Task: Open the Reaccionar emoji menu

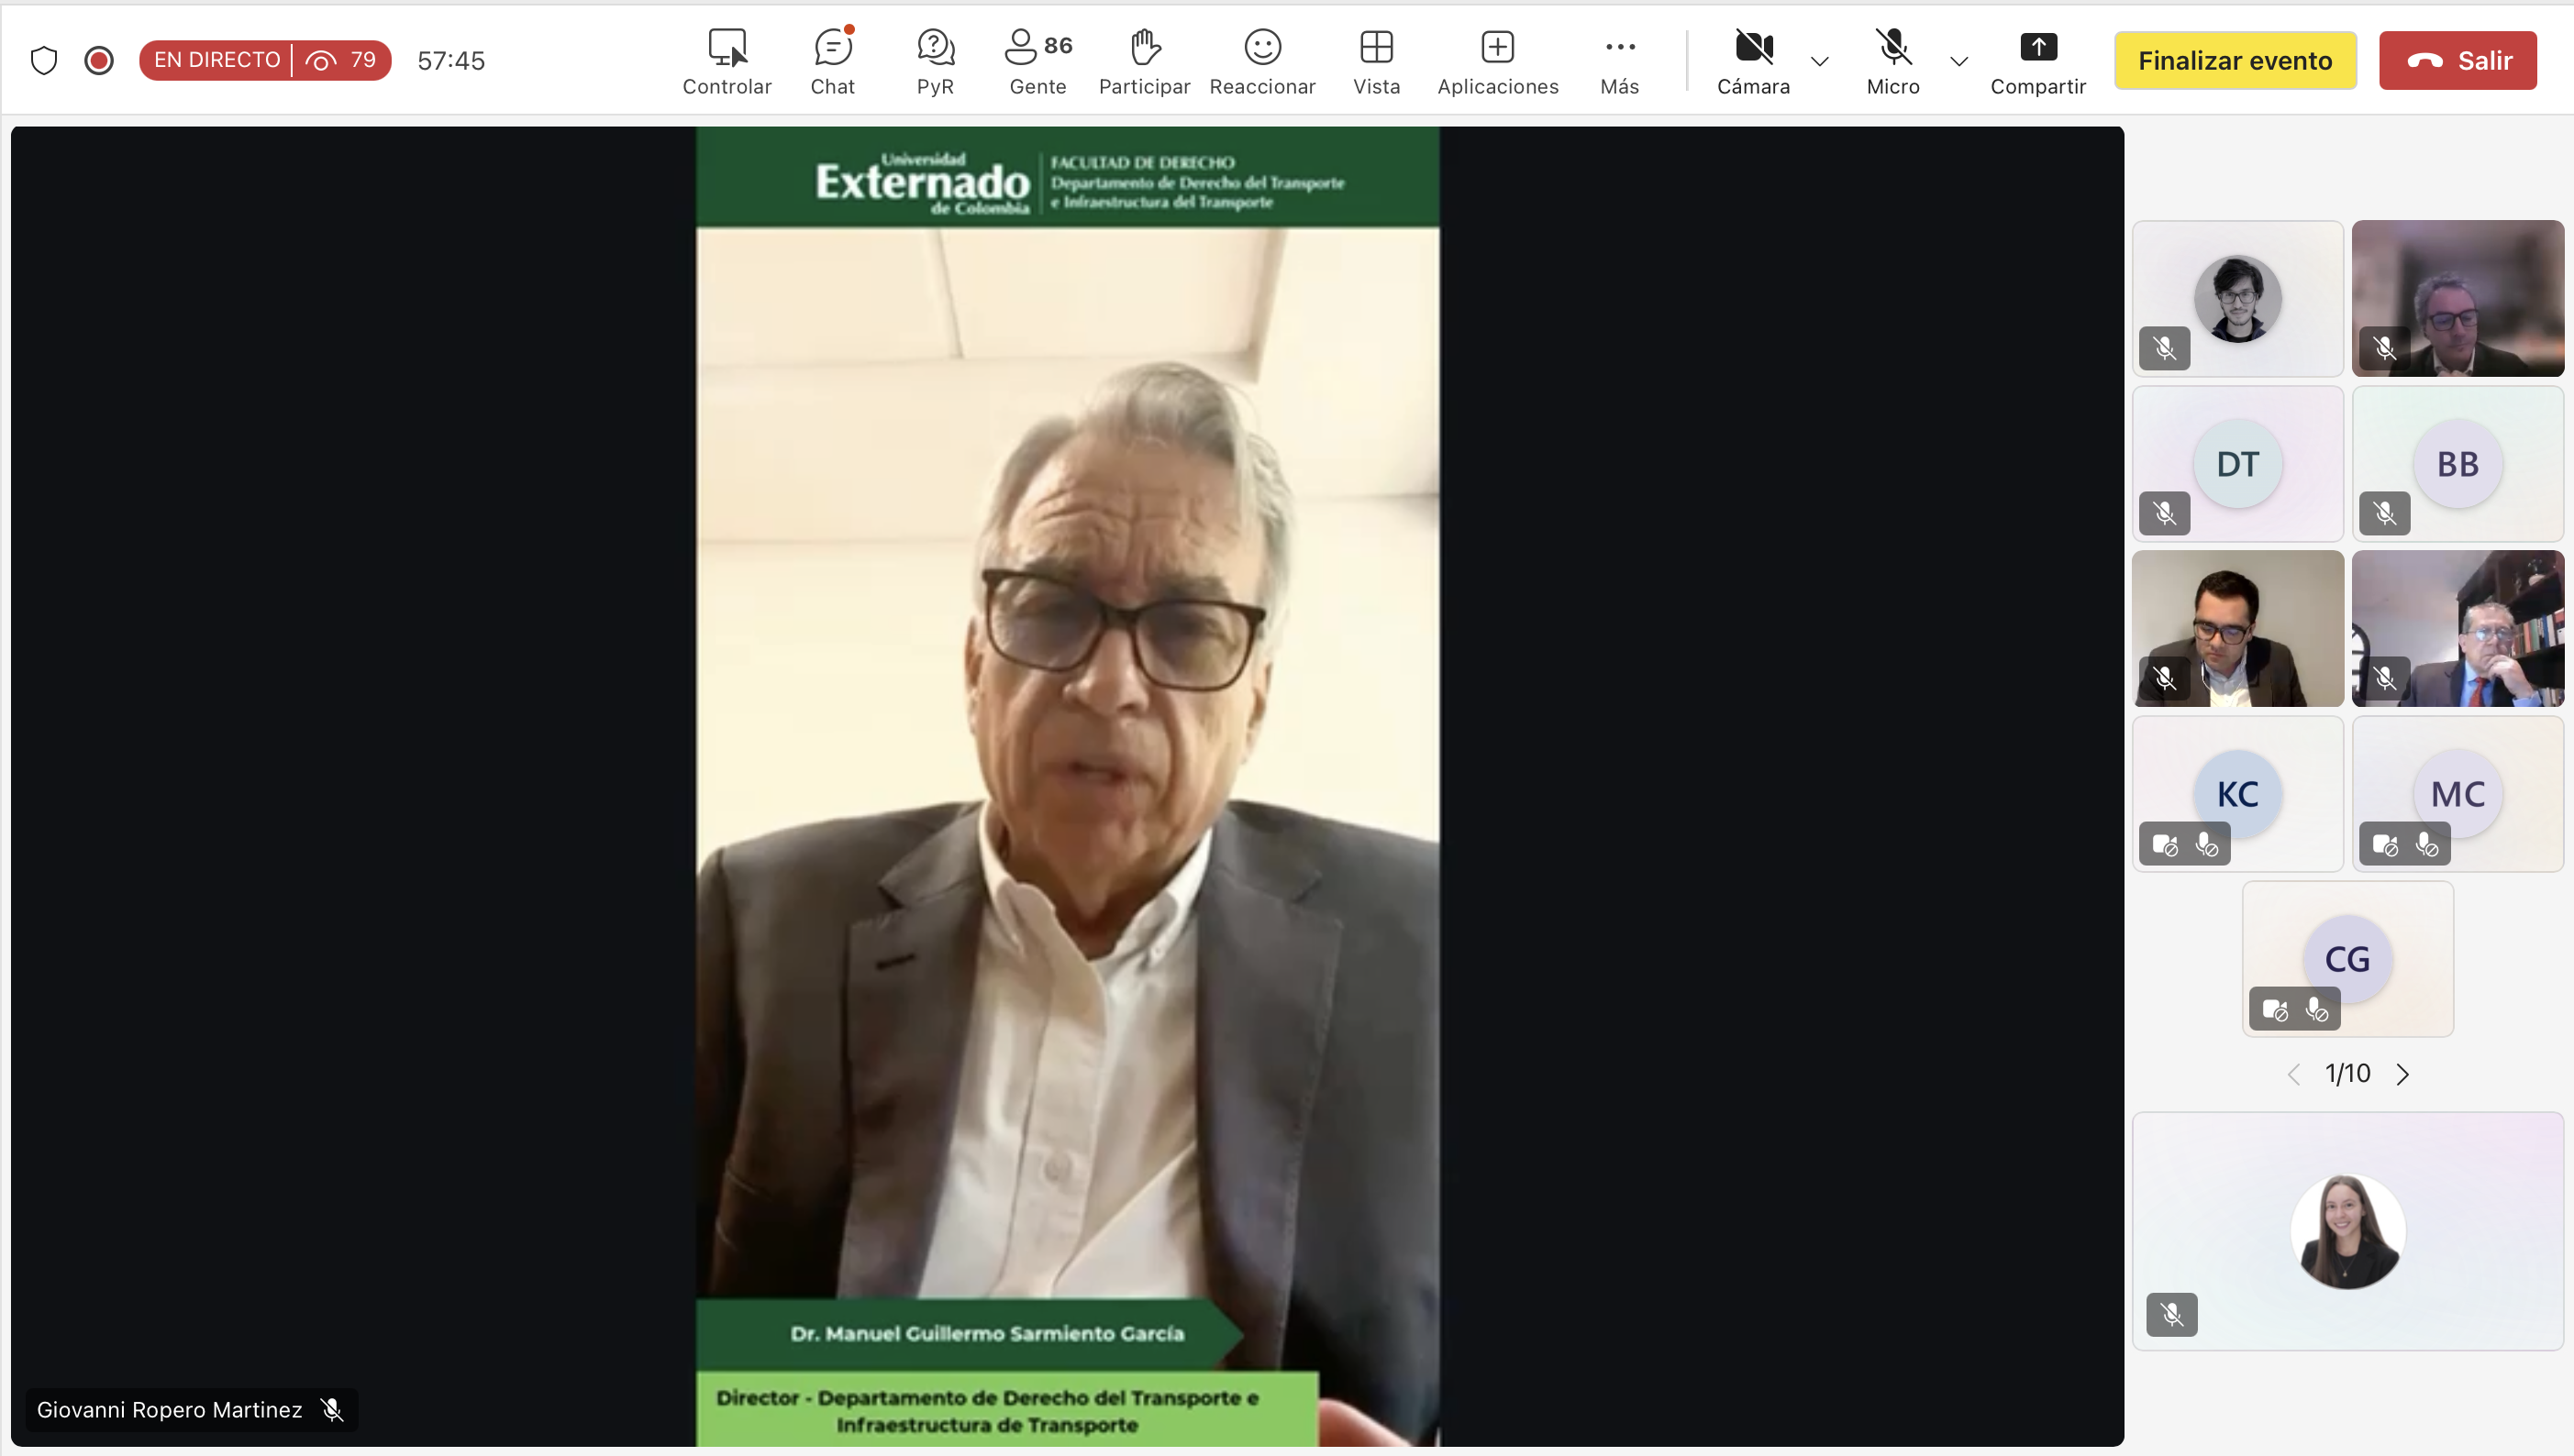Action: pyautogui.click(x=1261, y=60)
